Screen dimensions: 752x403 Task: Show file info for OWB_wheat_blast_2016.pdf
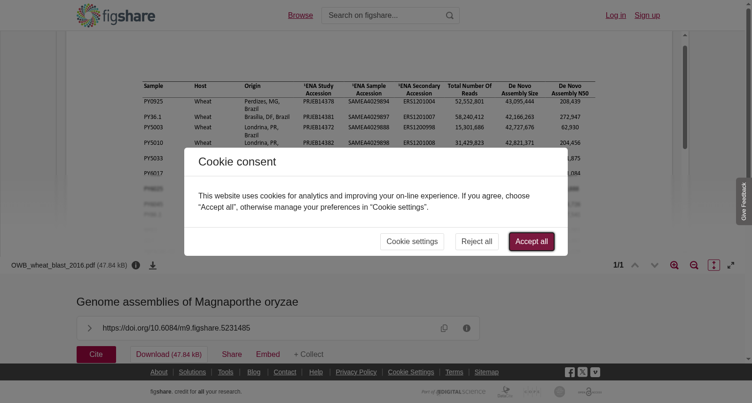coord(136,265)
